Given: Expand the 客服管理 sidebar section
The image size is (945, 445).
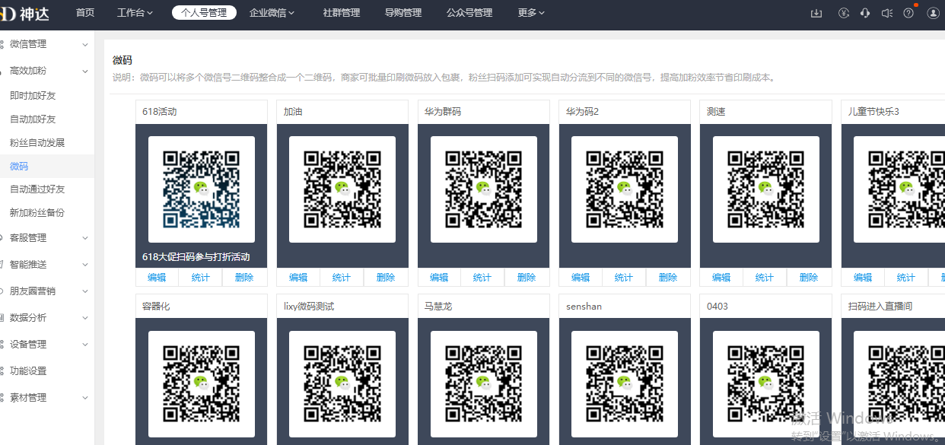Looking at the screenshot, I should coord(47,238).
